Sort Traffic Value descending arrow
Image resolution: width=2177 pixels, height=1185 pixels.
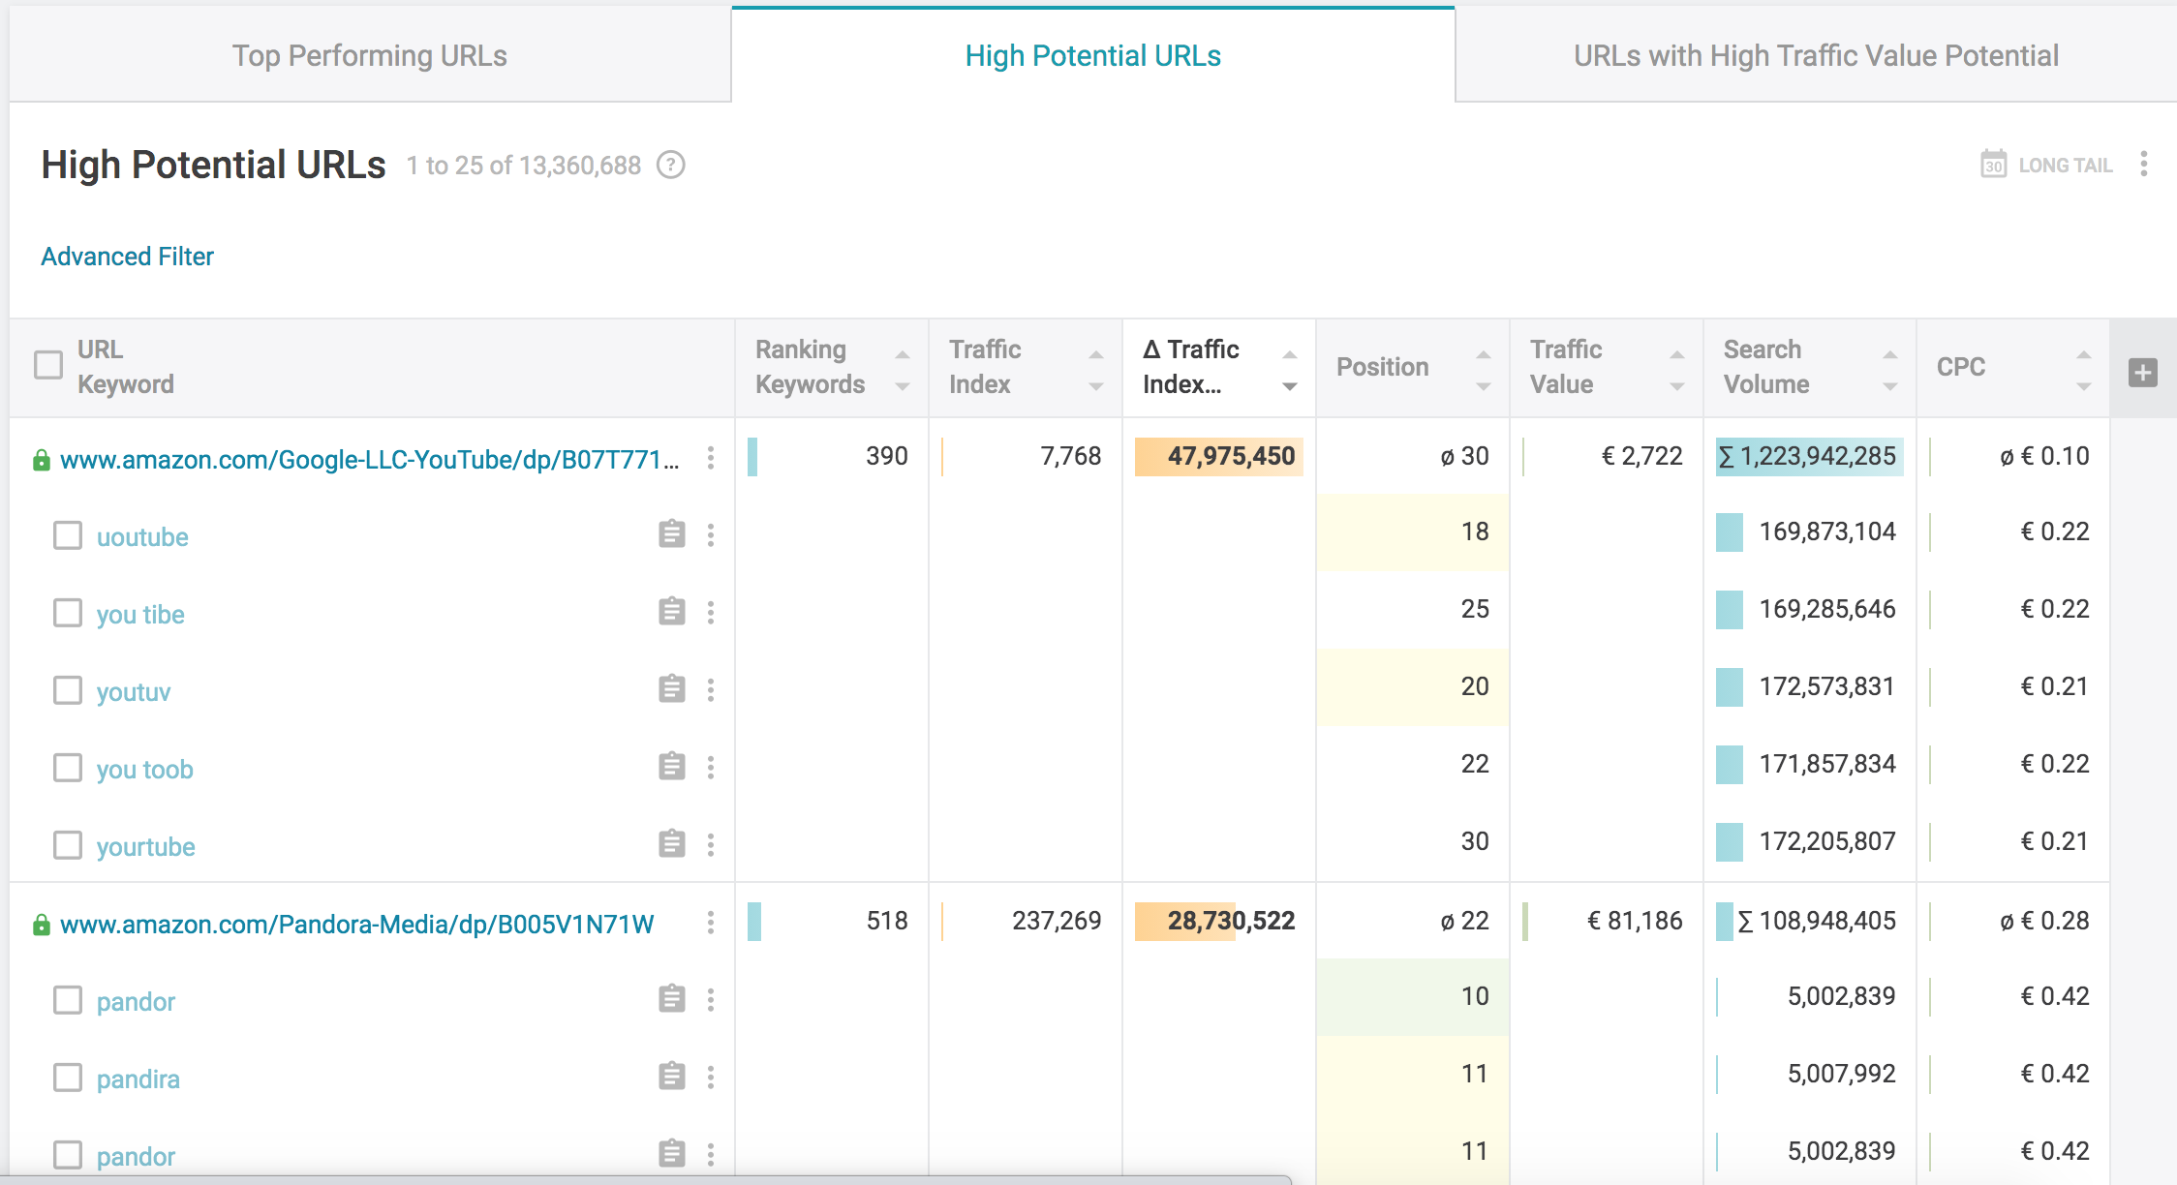coord(1677,387)
